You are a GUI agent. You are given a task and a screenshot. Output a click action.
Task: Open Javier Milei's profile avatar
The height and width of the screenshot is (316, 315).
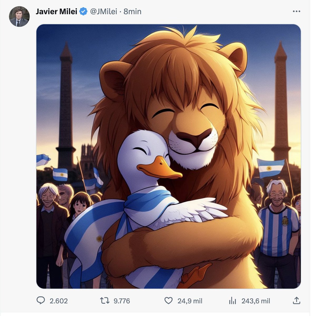19,17
